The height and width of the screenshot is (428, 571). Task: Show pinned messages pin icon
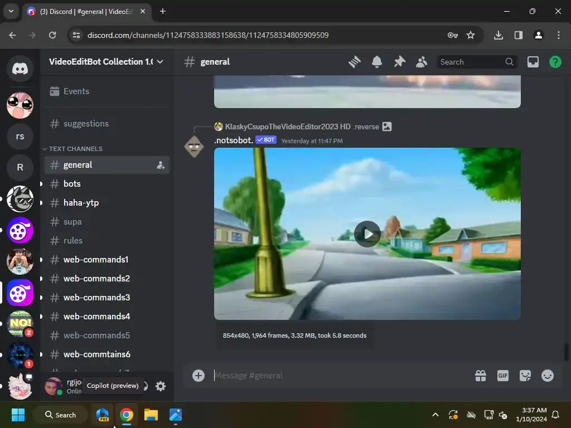pos(399,62)
